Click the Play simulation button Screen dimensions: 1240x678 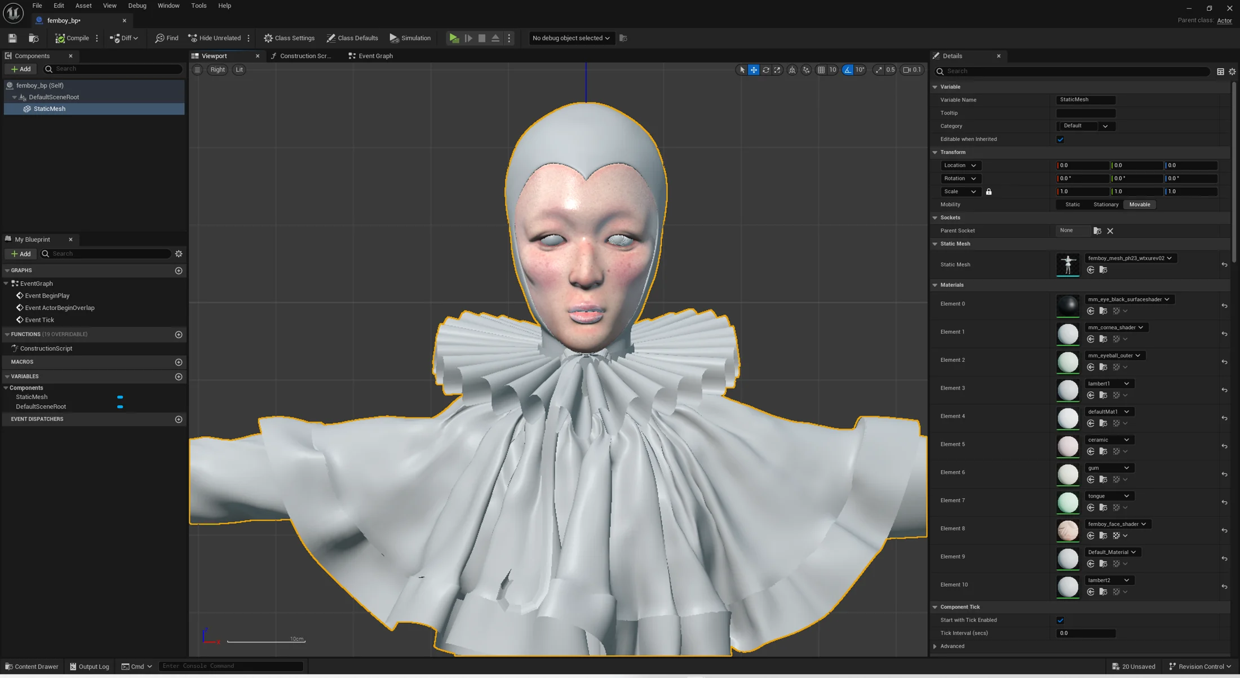[454, 38]
